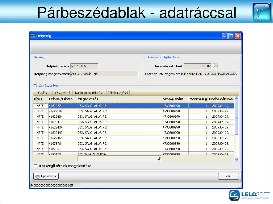Select row with K167991
The width and height of the screenshot is (273, 204).
point(133,149)
